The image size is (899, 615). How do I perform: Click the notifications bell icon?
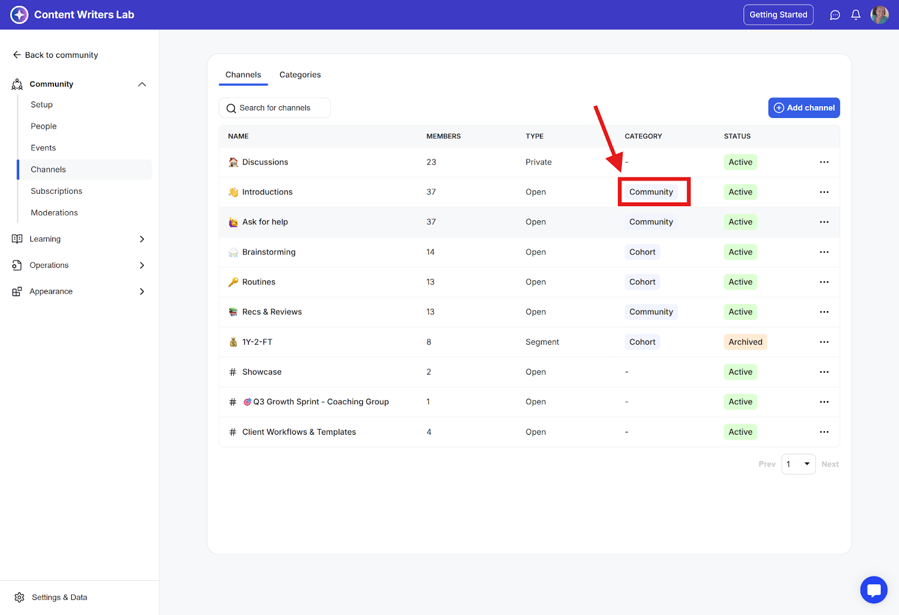tap(856, 15)
